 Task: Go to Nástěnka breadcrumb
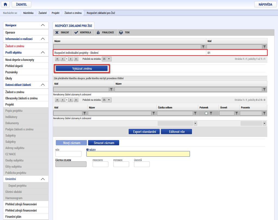click(x=28, y=13)
